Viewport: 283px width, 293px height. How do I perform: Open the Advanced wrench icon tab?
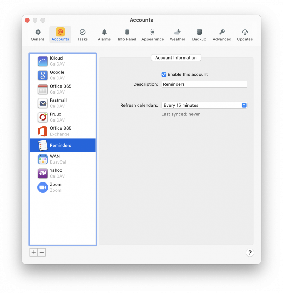(x=222, y=32)
